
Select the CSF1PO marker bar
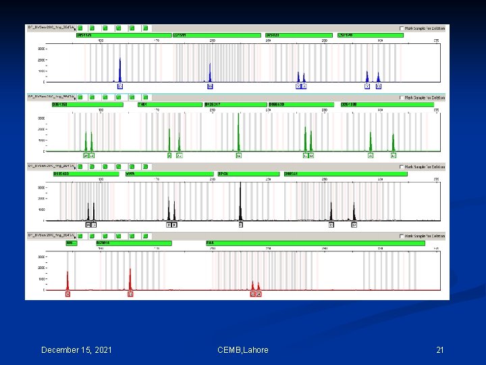coord(371,35)
